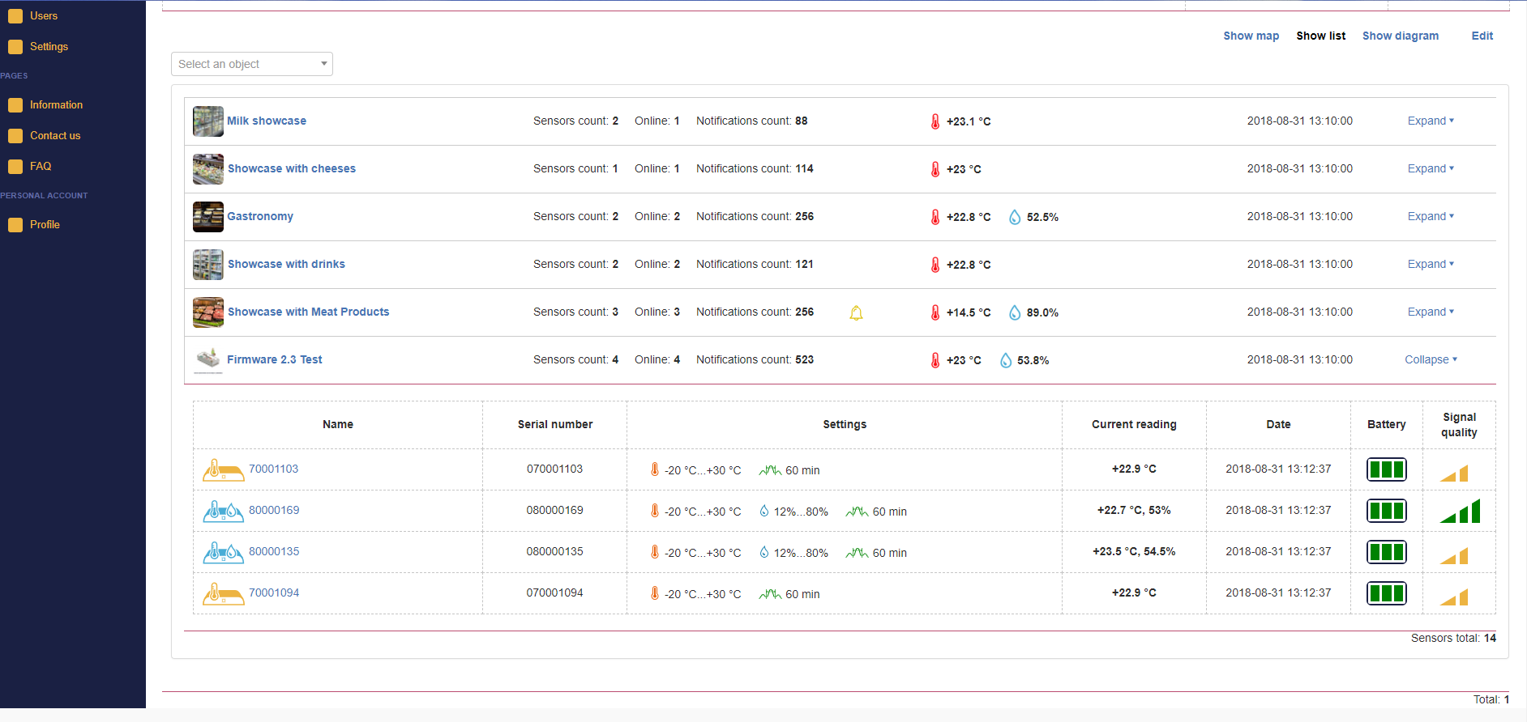Click the Information page icon

15,105
